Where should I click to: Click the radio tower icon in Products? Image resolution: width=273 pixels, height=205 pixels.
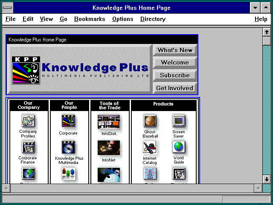(150, 173)
